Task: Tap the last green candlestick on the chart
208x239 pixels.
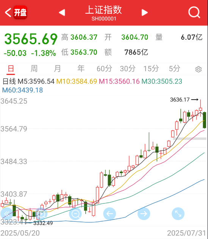Action: click(x=205, y=120)
